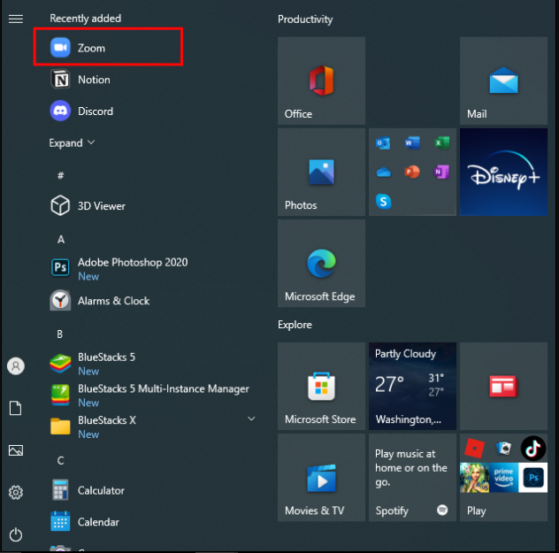Launch Excel from the Office folder tile
This screenshot has height=553, width=559.
tap(441, 143)
